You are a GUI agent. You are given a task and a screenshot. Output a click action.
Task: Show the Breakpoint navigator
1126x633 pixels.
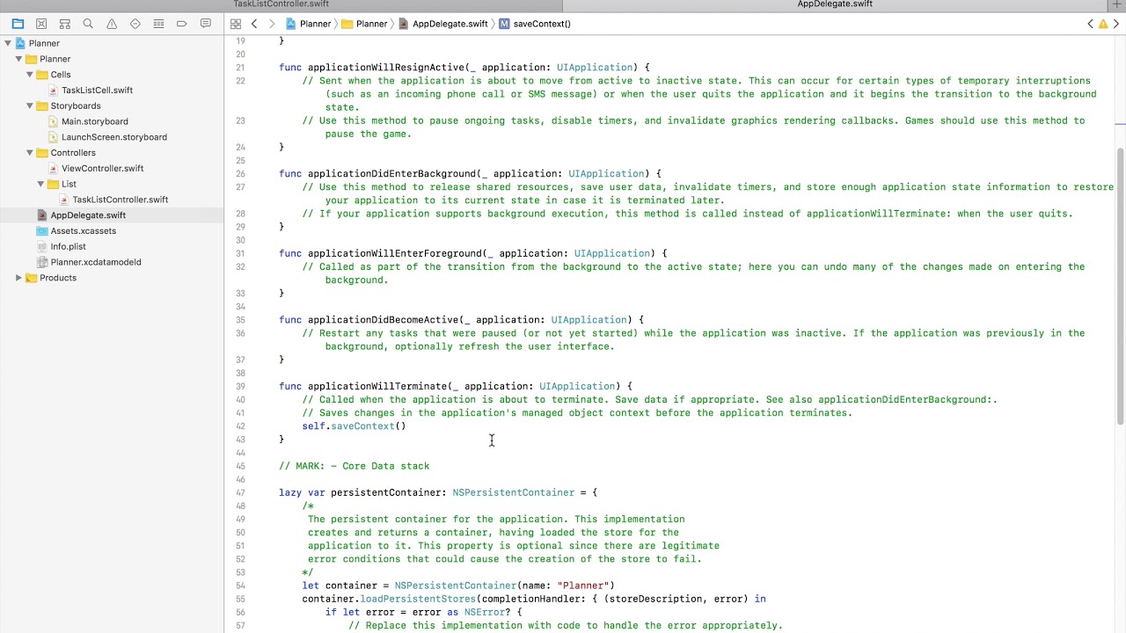click(182, 24)
